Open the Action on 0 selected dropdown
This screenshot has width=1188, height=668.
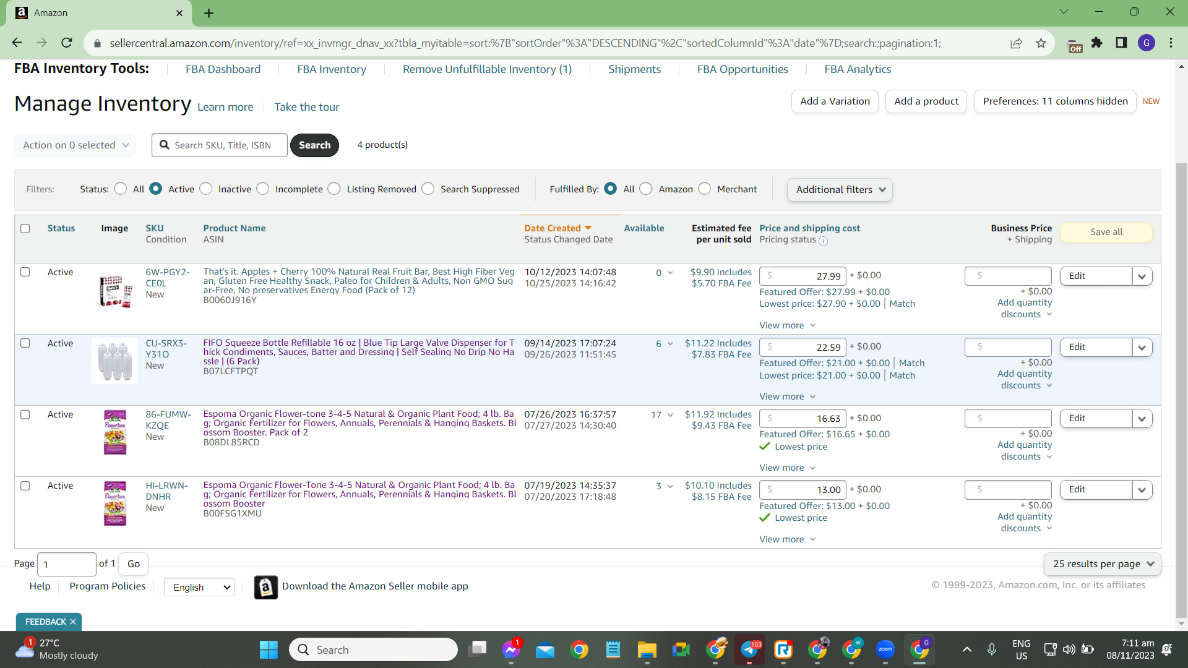(75, 145)
